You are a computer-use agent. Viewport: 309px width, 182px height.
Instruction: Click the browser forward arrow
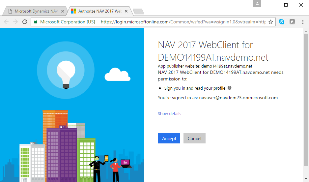click(15, 22)
